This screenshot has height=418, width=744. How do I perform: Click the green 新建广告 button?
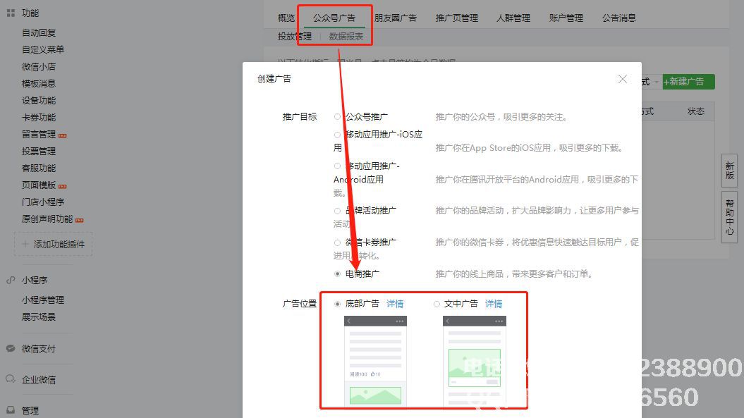pos(688,82)
